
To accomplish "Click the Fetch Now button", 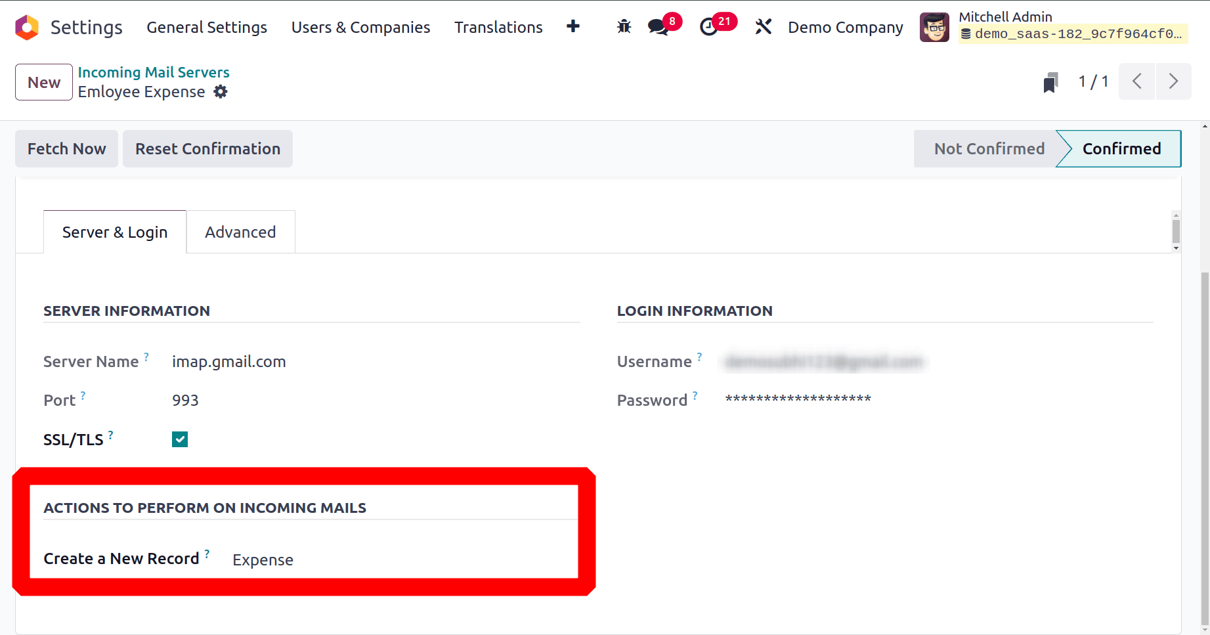I will [x=66, y=148].
